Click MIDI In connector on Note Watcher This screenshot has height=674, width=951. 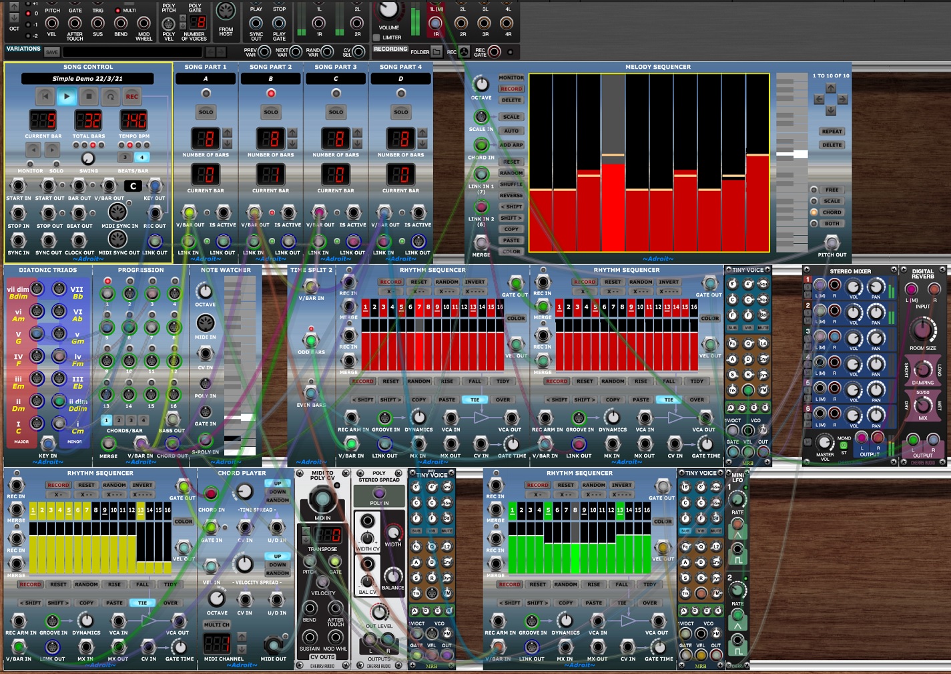coord(206,323)
